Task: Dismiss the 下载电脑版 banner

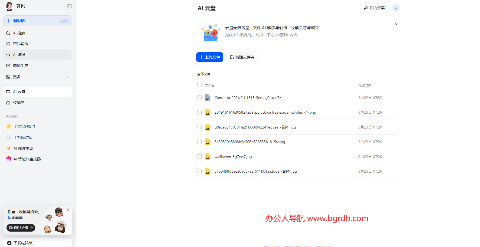Action: tap(67, 243)
